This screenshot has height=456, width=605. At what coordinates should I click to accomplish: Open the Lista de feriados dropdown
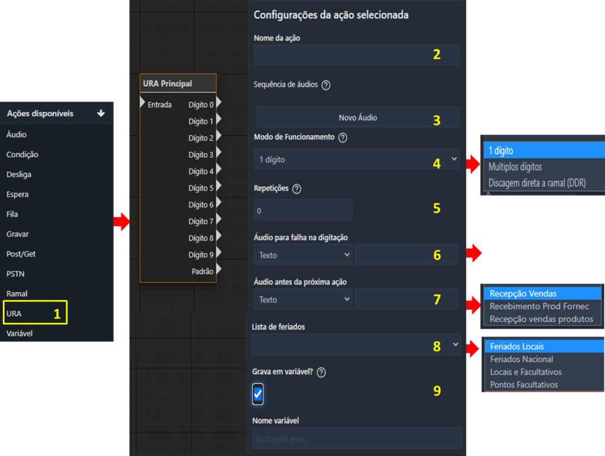pyautogui.click(x=356, y=344)
